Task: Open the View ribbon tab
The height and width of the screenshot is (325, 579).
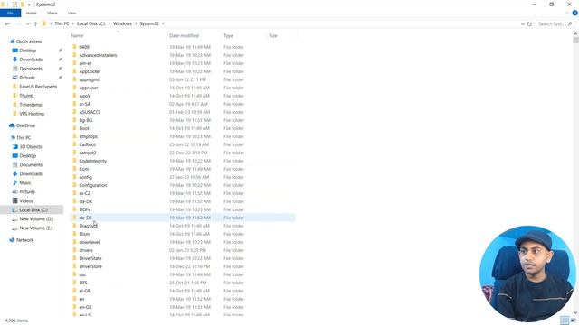Action: tap(71, 13)
